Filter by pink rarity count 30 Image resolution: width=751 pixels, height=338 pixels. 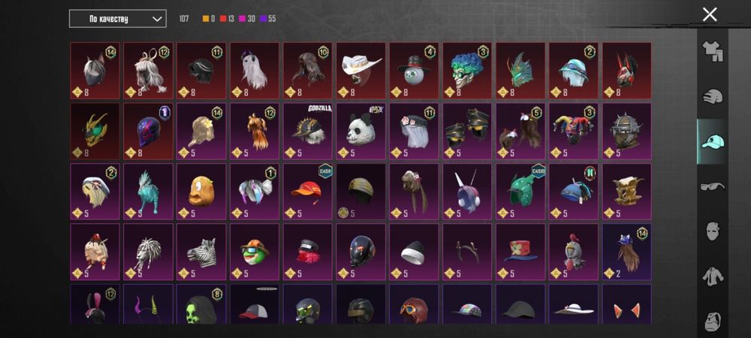(x=246, y=19)
